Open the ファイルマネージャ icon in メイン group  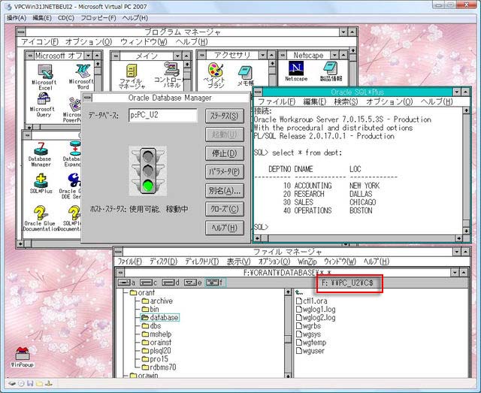coord(132,77)
